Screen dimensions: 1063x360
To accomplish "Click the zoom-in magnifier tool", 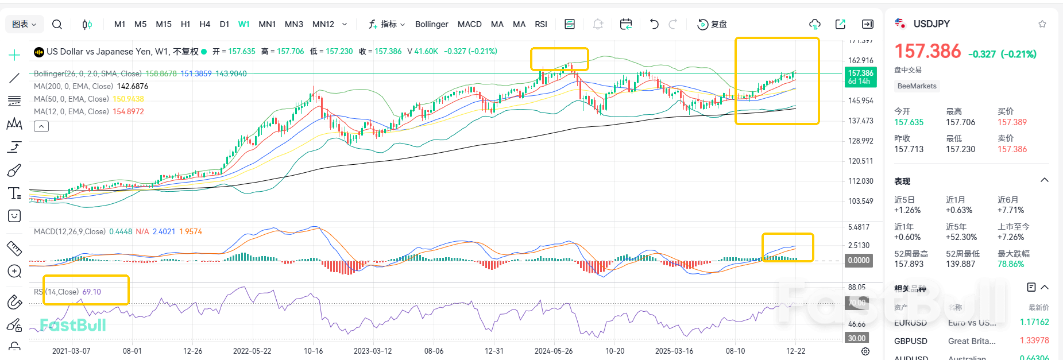I will (14, 271).
